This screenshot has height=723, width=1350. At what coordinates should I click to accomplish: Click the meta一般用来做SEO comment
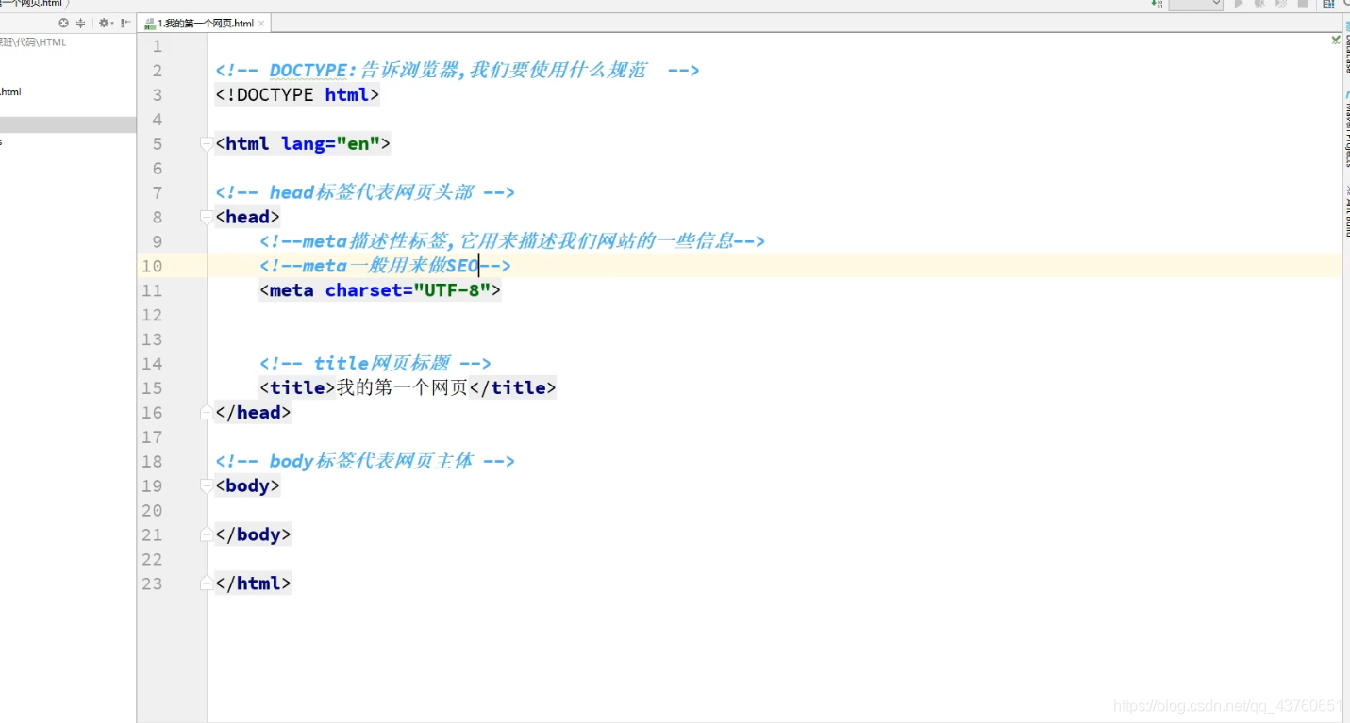[x=385, y=267]
